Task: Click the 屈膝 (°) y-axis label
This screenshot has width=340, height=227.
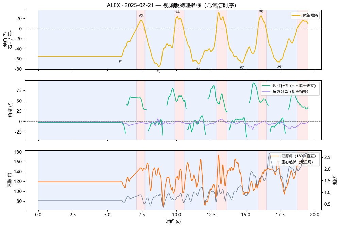Action: pos(10,180)
